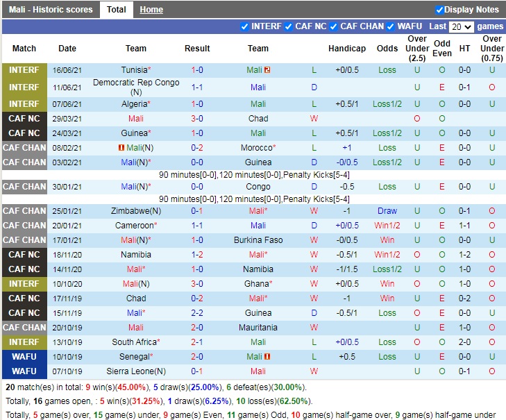The height and width of the screenshot is (420, 506).
Task: Uncheck the INTERF competition filter
Action: pyautogui.click(x=244, y=27)
